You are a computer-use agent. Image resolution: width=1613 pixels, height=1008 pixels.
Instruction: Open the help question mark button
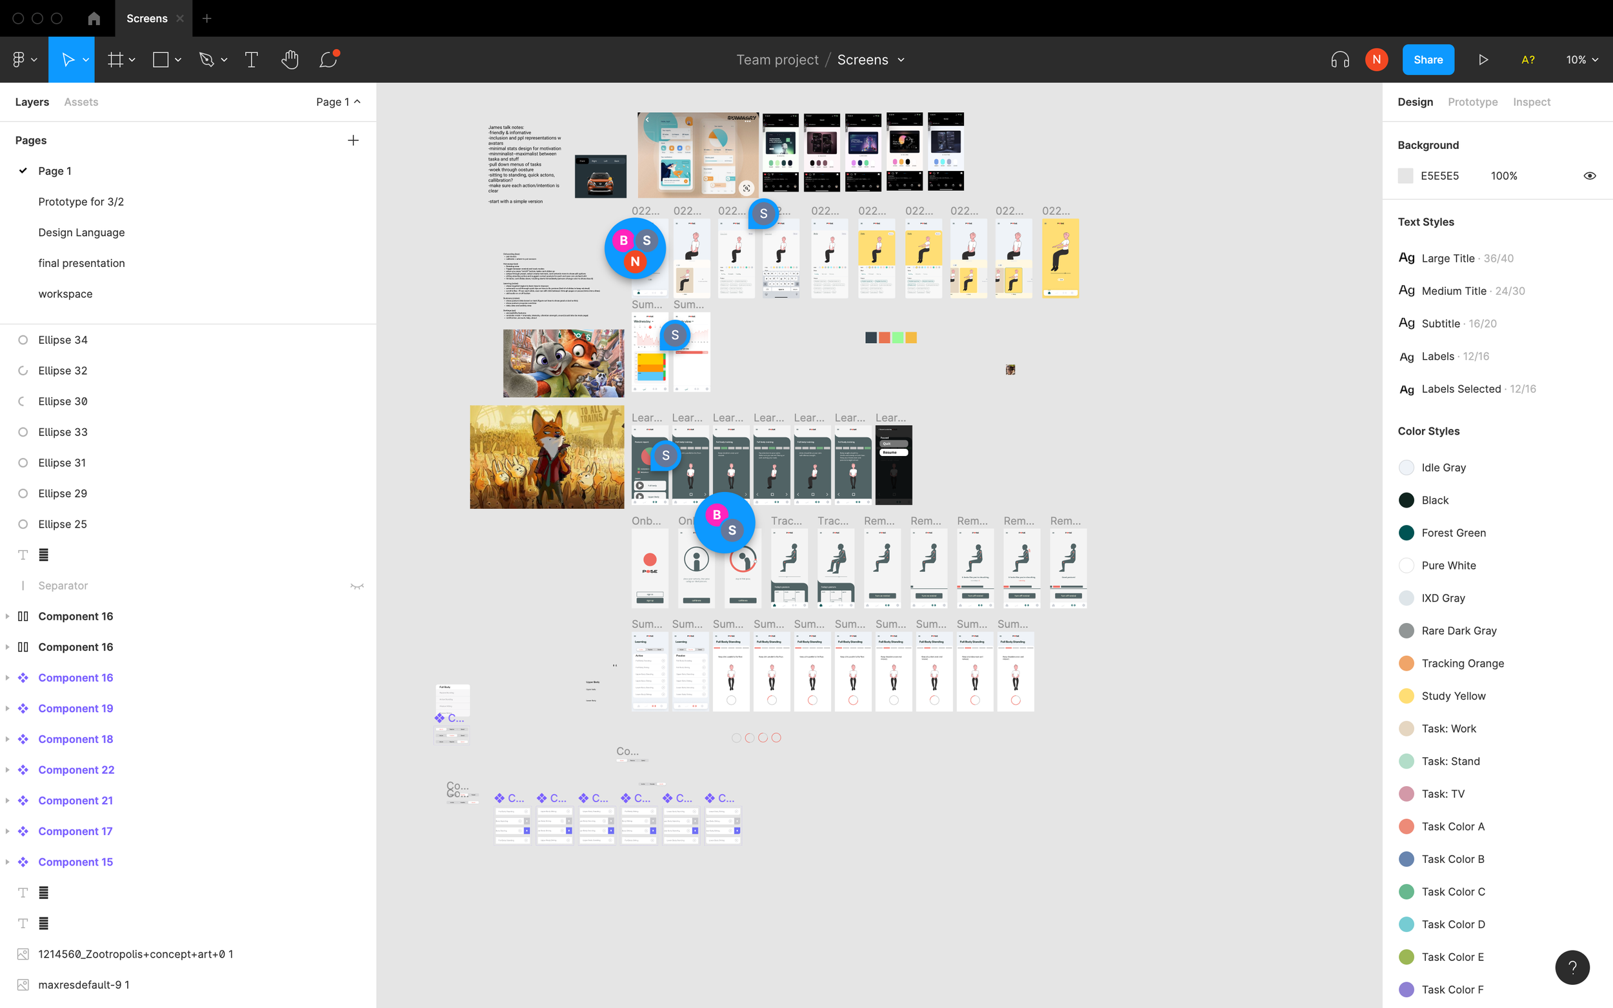tap(1572, 967)
